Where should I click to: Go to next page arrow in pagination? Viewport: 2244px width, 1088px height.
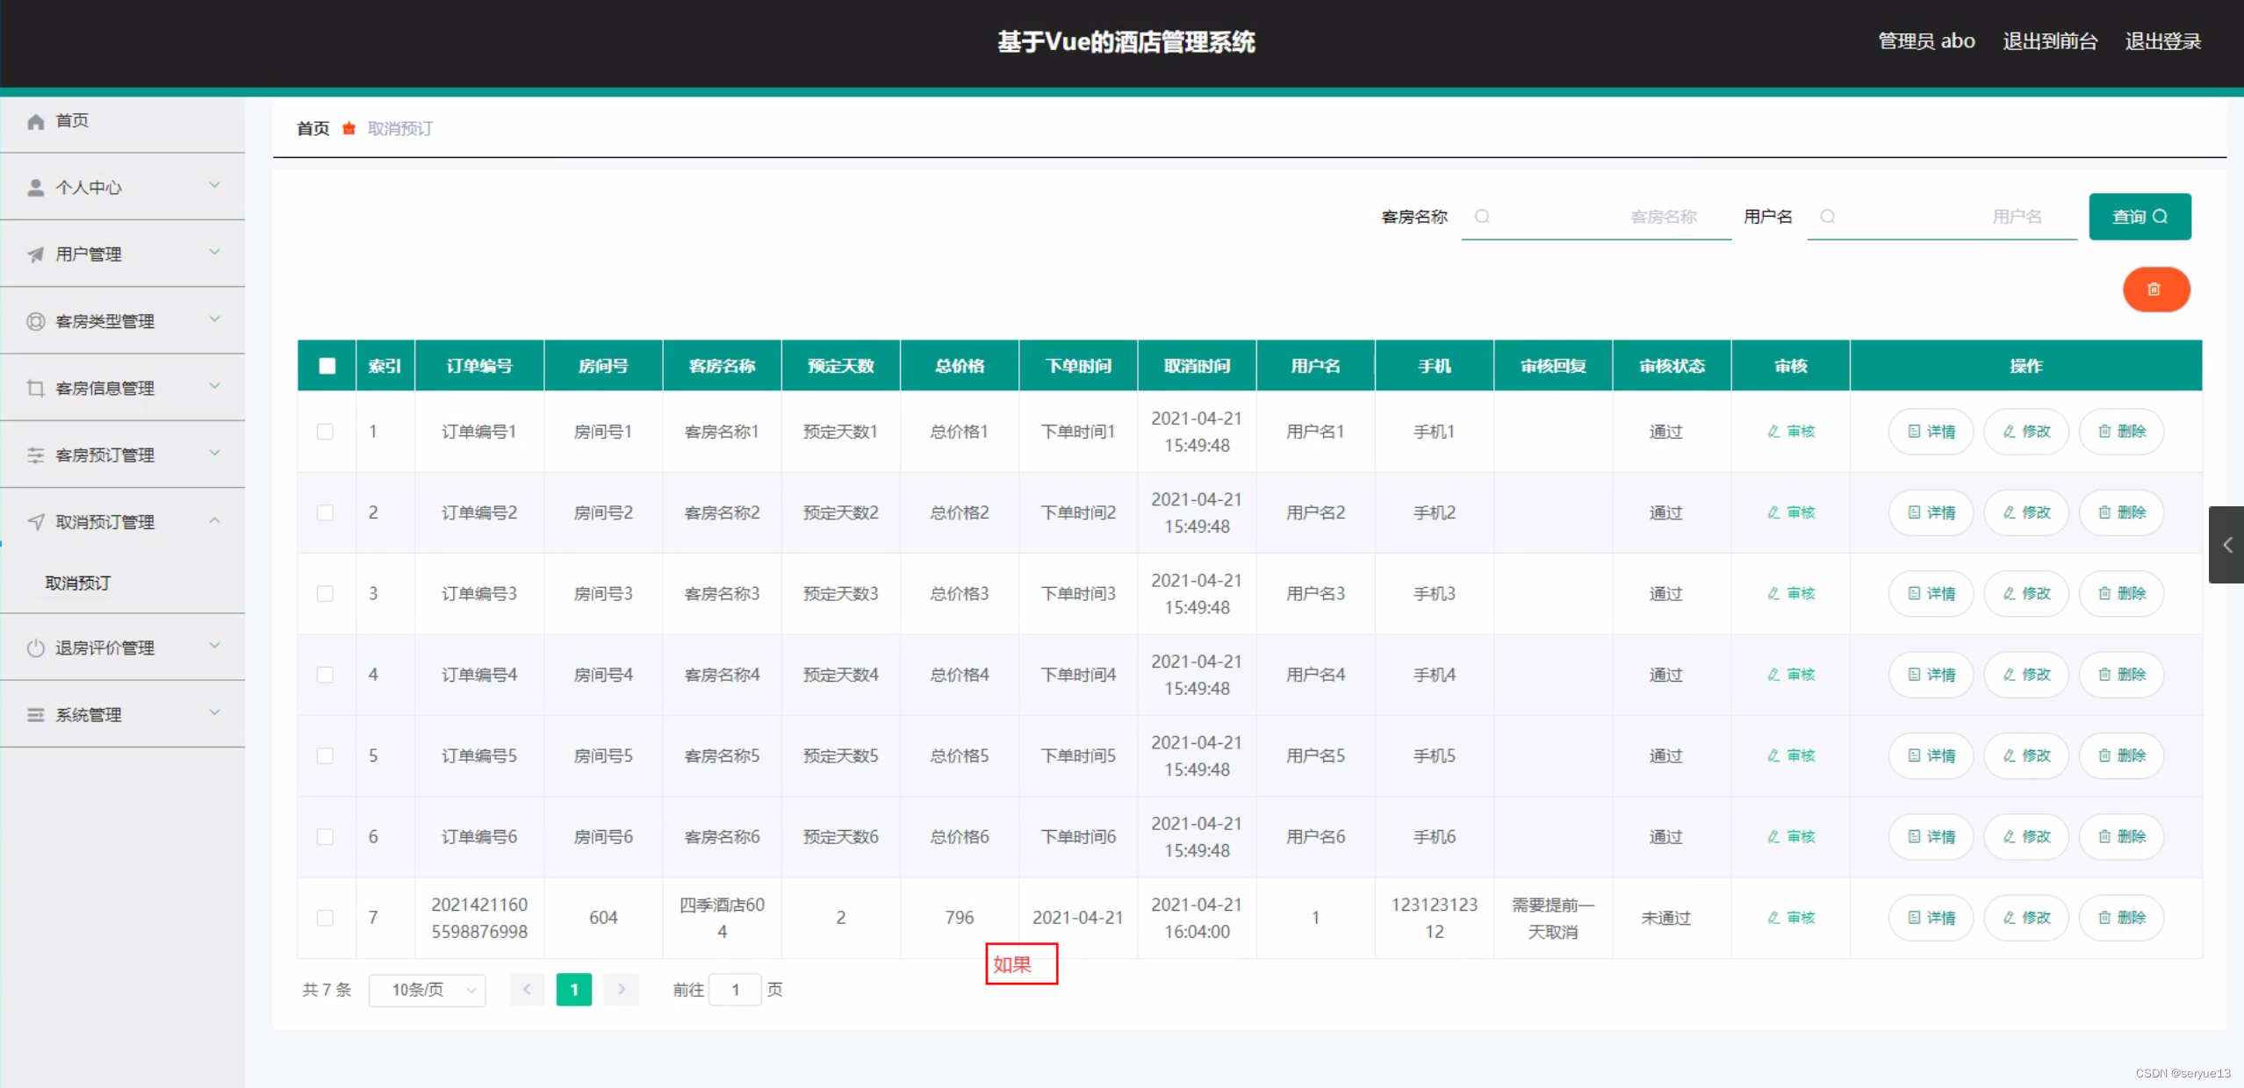pos(621,990)
